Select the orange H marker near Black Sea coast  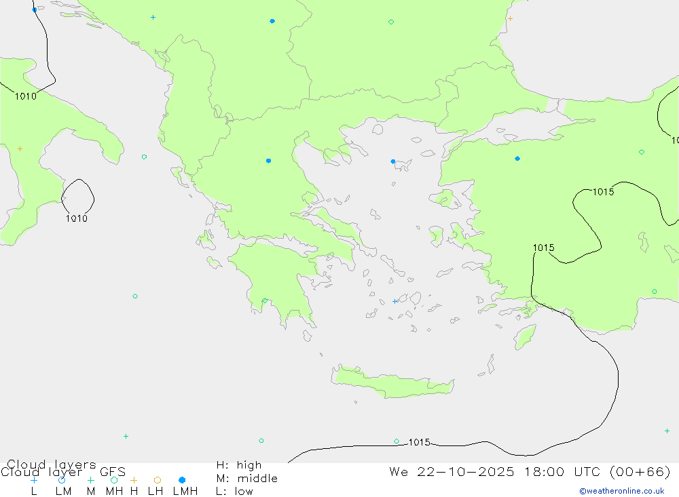[510, 18]
